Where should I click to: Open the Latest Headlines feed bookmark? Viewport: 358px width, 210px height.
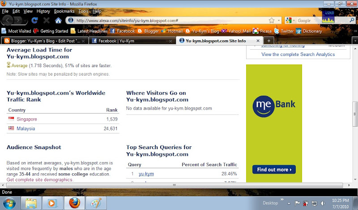point(89,31)
